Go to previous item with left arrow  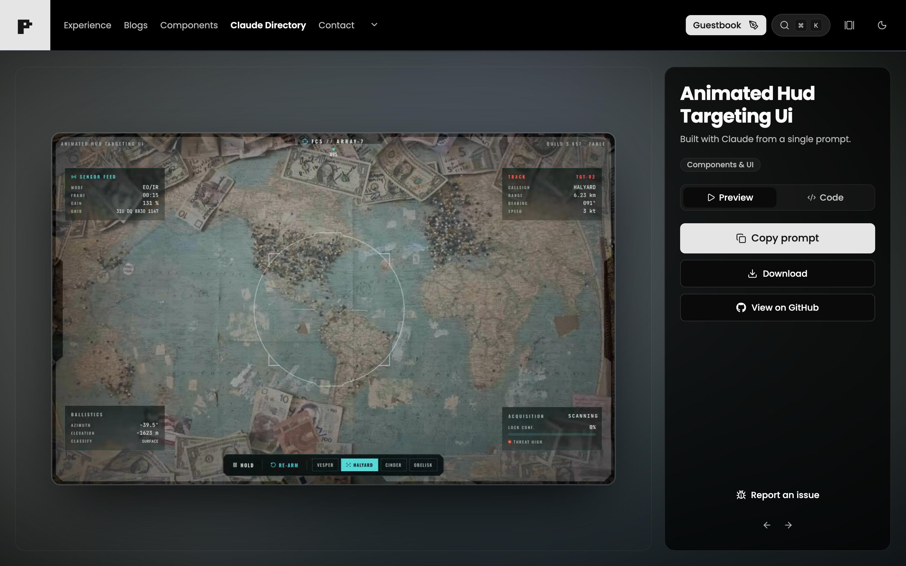767,525
